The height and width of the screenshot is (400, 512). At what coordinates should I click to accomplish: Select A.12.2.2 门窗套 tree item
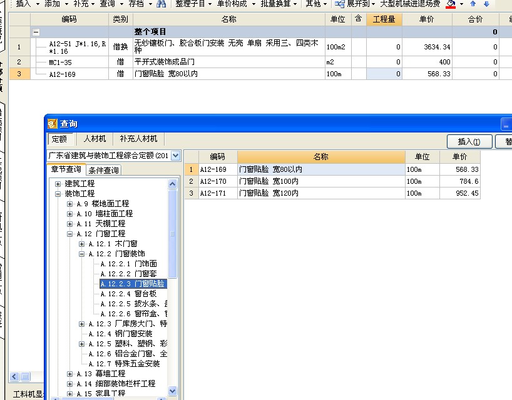coord(129,274)
